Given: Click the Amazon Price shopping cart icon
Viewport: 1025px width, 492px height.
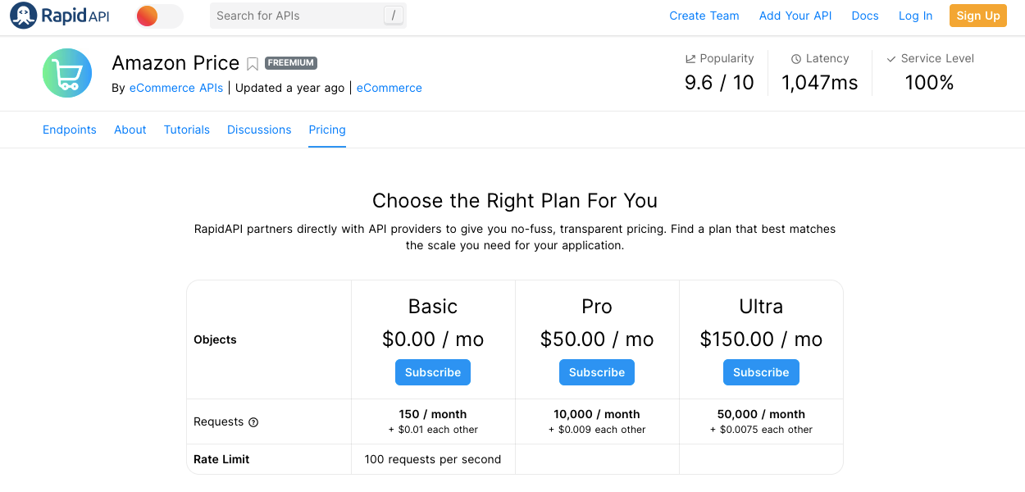Looking at the screenshot, I should 66,72.
